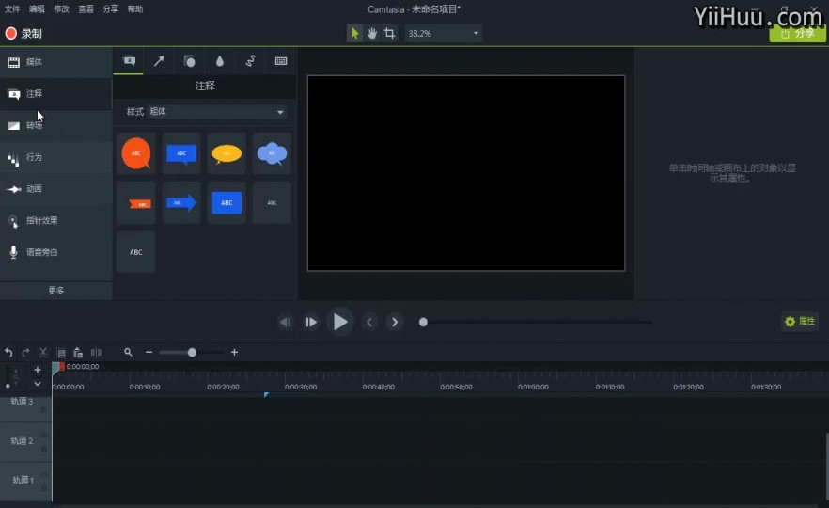This screenshot has width=829, height=508.
Task: Click the black preview canvas
Action: coord(466,173)
